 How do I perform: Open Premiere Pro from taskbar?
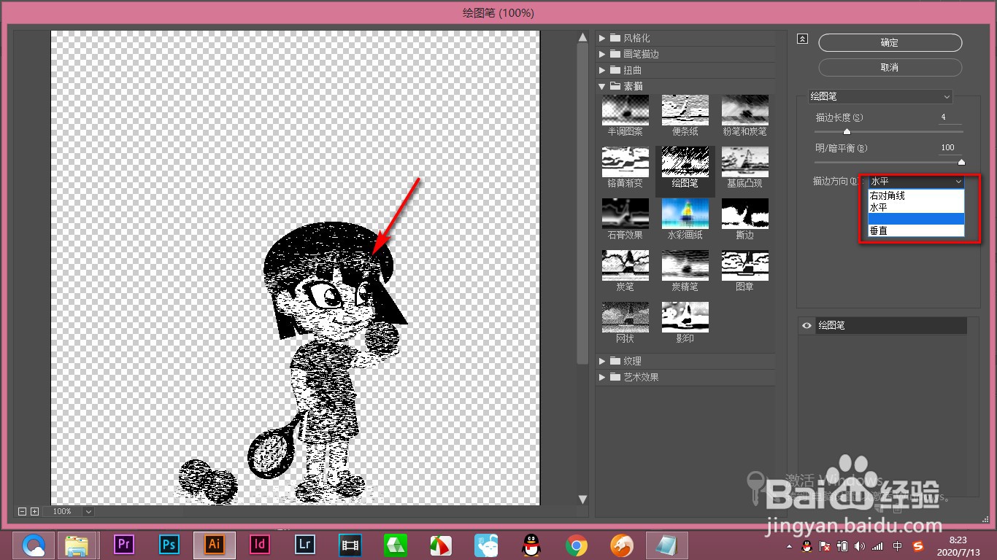125,545
